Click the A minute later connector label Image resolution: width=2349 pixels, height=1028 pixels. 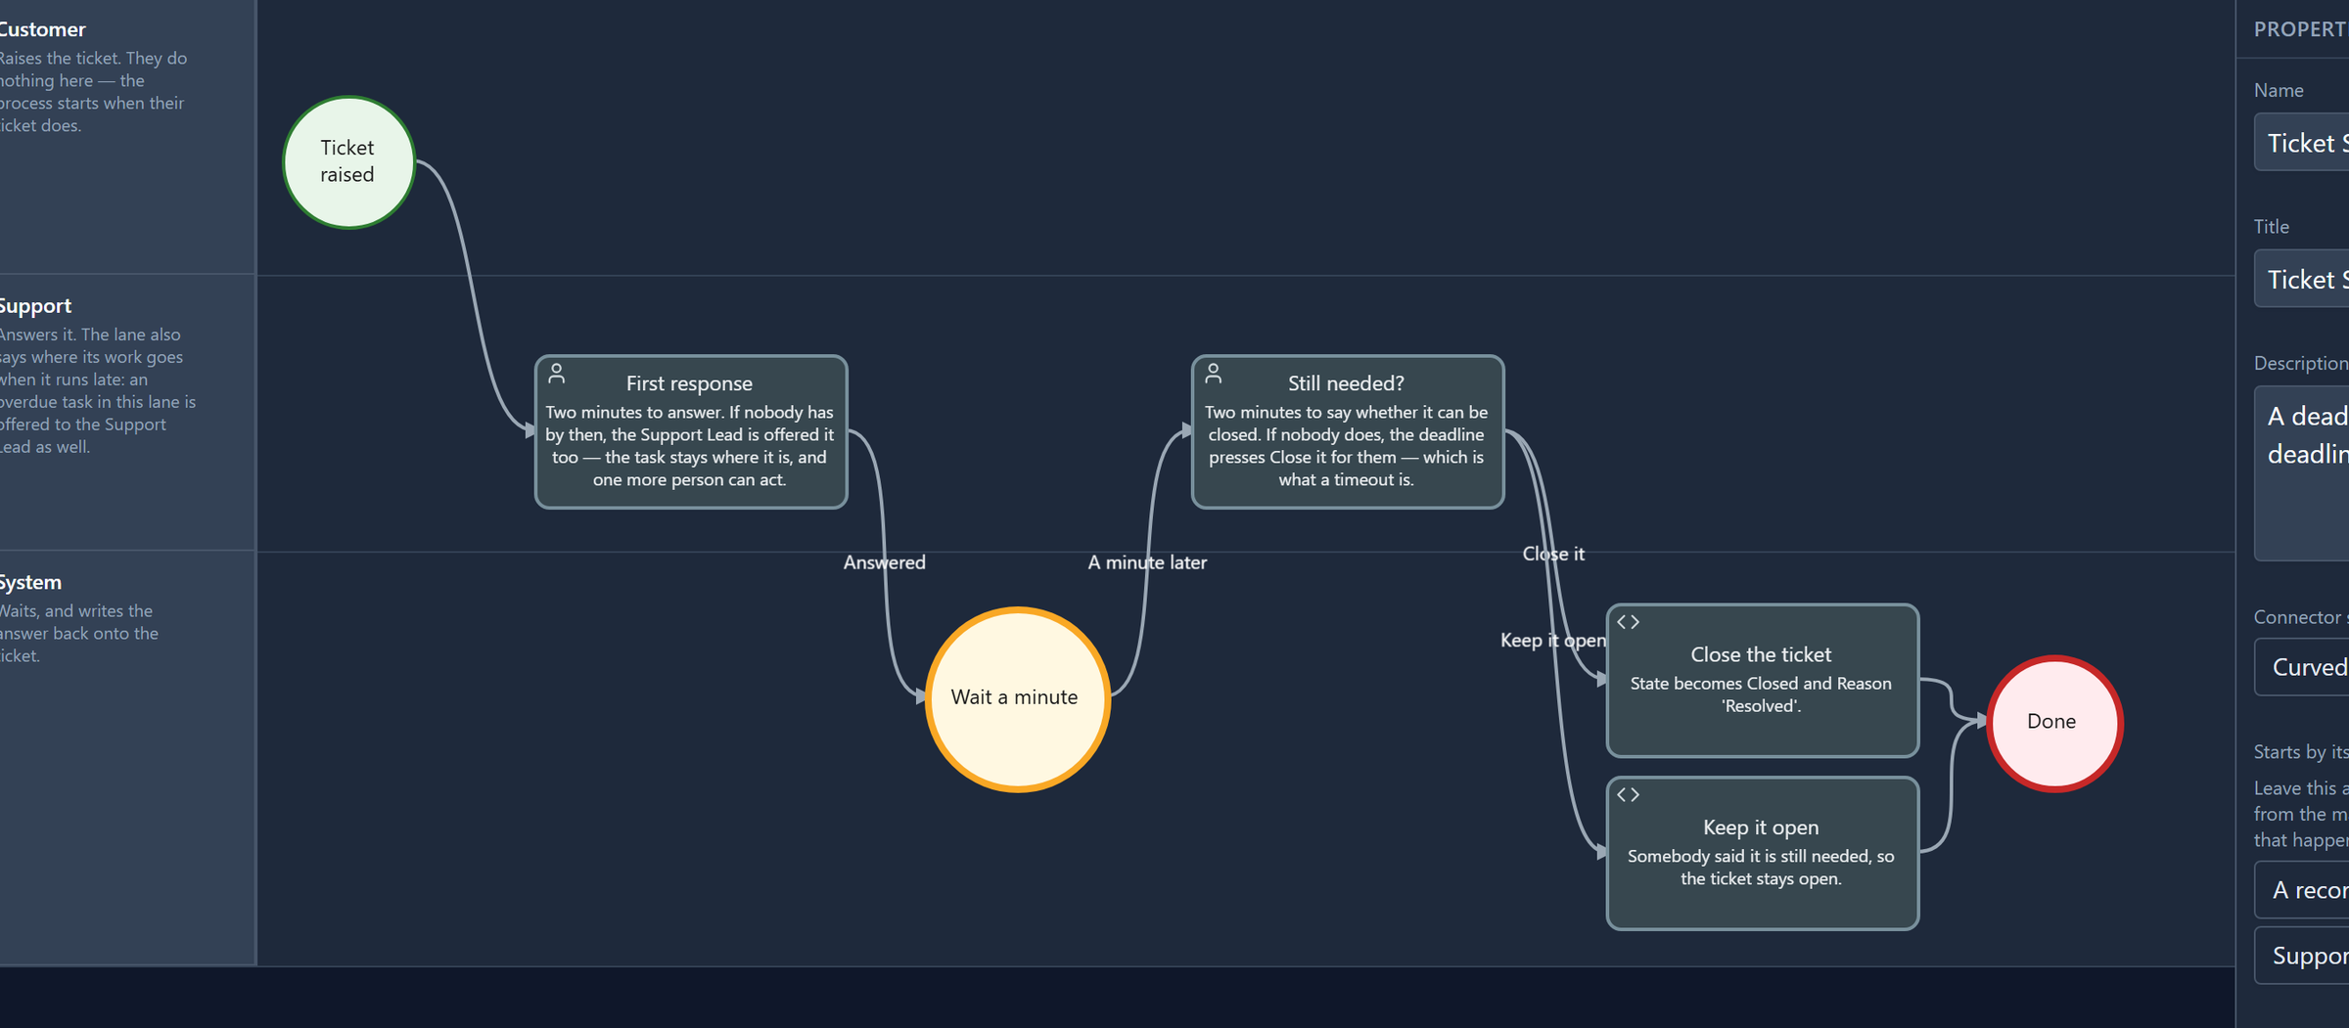[1147, 562]
